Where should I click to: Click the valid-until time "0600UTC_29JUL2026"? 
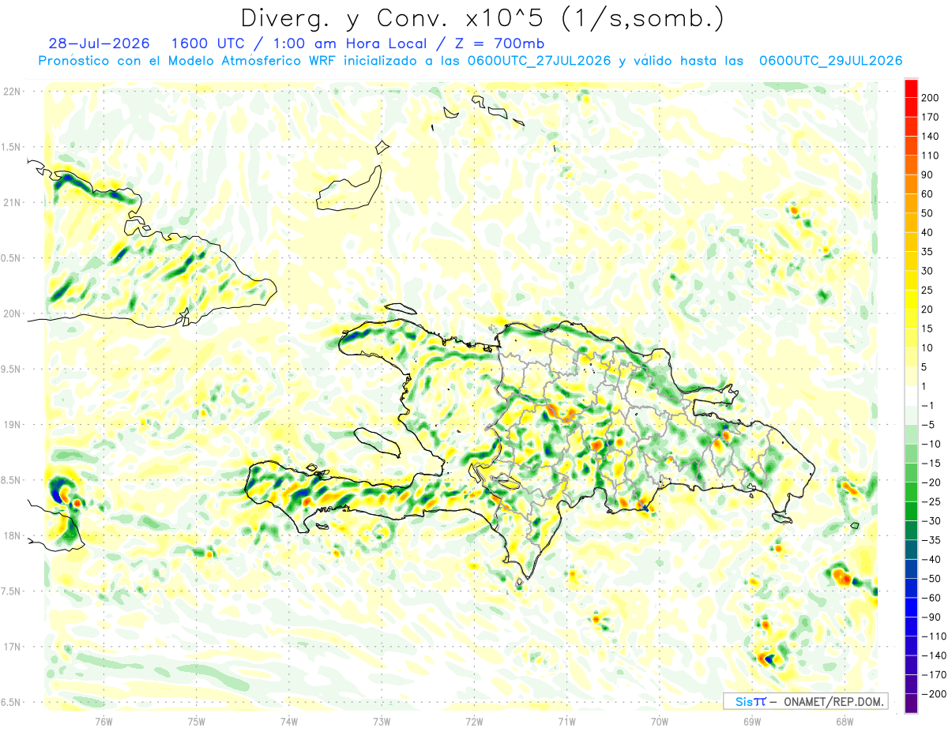point(830,61)
